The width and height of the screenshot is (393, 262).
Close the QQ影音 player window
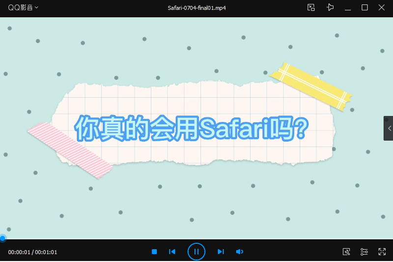pyautogui.click(x=382, y=7)
